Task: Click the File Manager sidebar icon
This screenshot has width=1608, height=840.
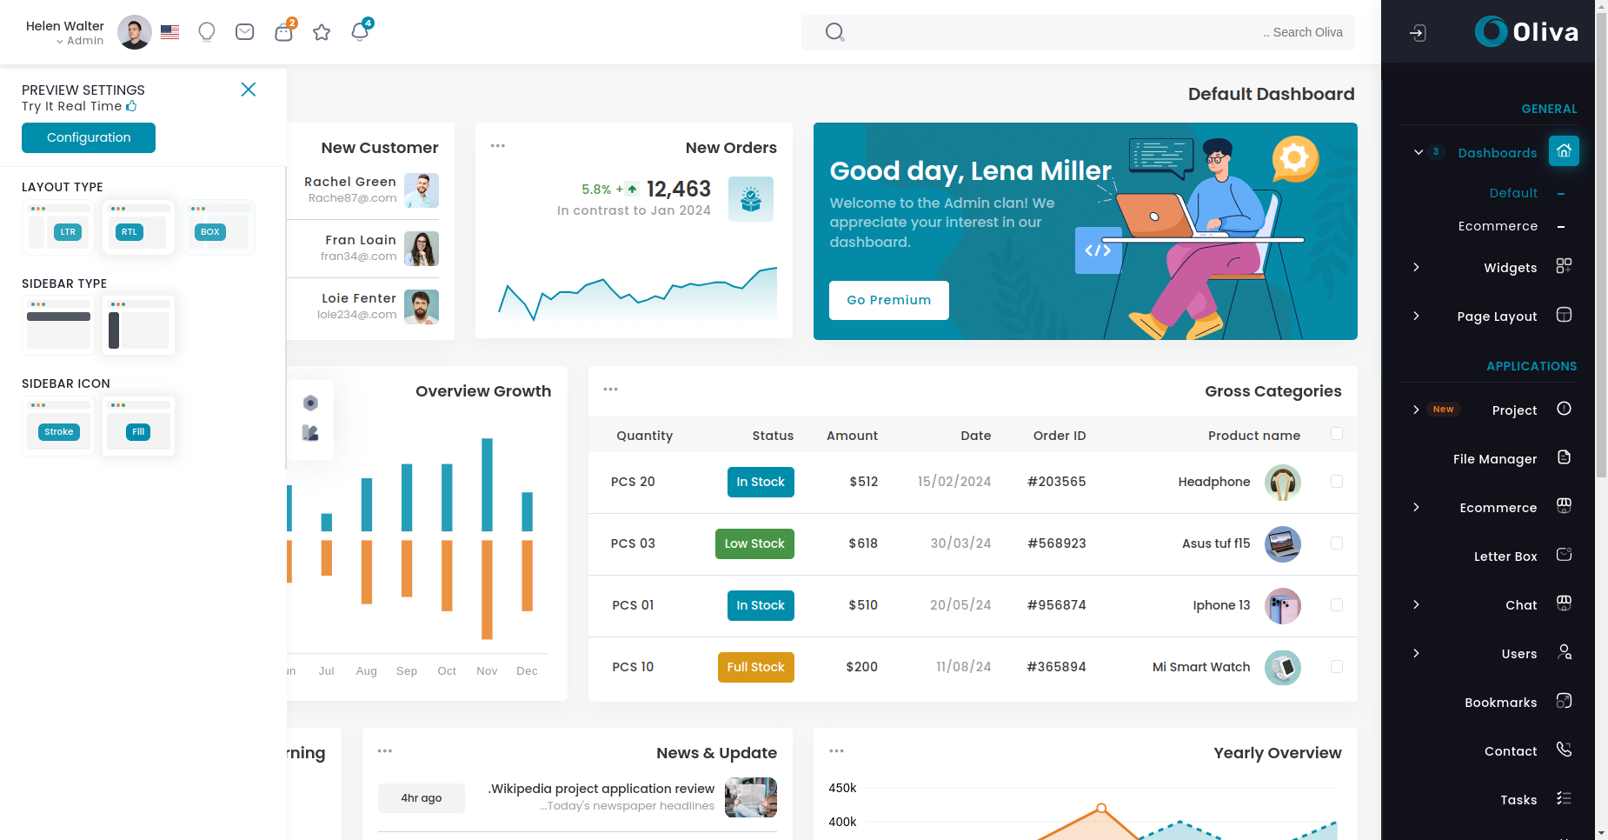Action: pyautogui.click(x=1564, y=457)
